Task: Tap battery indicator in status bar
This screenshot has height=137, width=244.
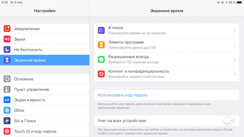Action: tap(240, 2)
